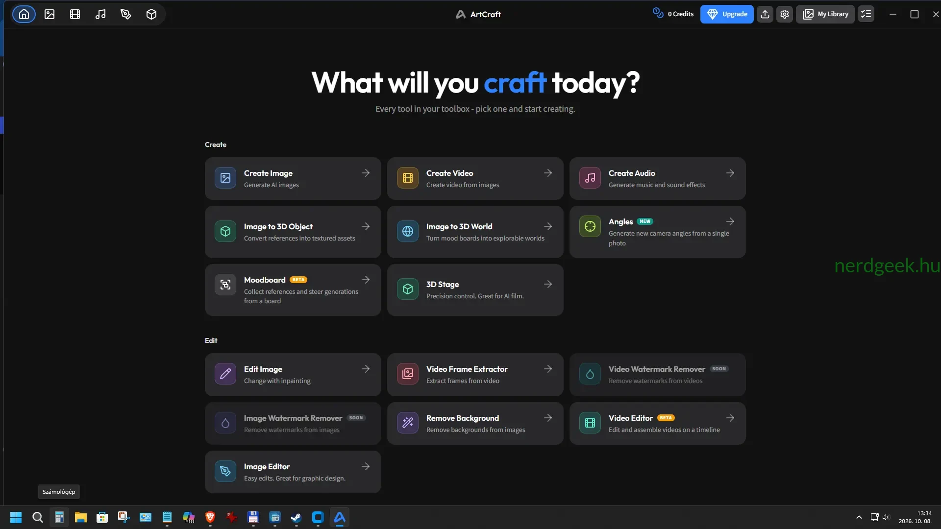
Task: Click the Image to 3D Object cube icon
Action: [x=225, y=232]
